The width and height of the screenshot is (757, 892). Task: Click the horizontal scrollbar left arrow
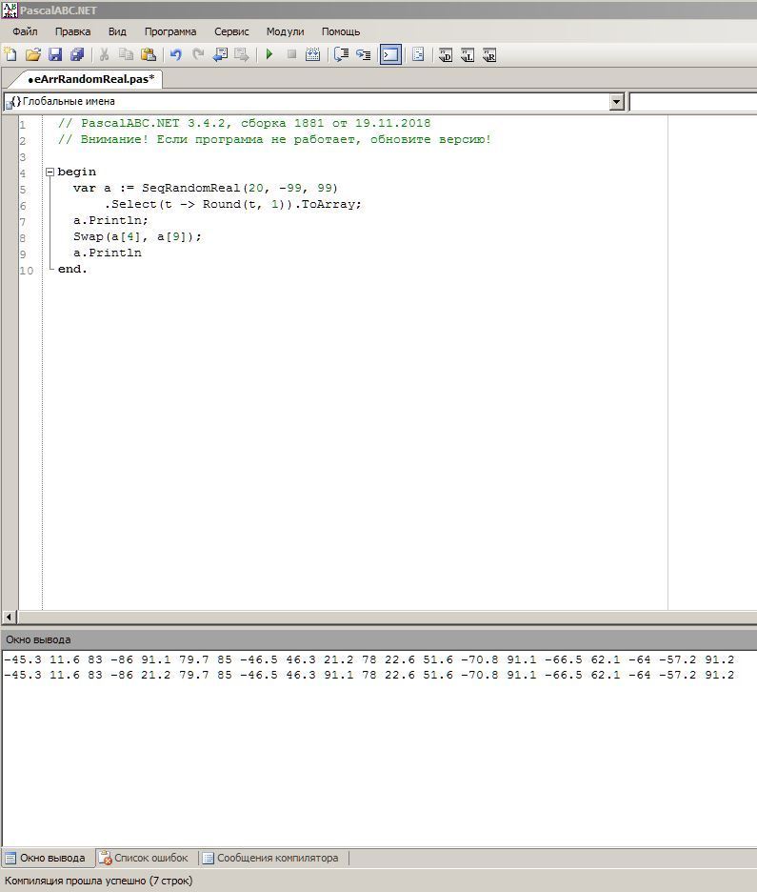pos(9,618)
